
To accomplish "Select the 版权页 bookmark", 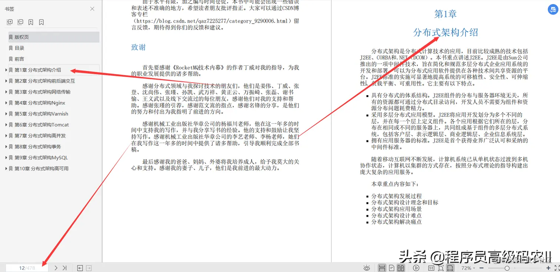I will (x=54, y=37).
